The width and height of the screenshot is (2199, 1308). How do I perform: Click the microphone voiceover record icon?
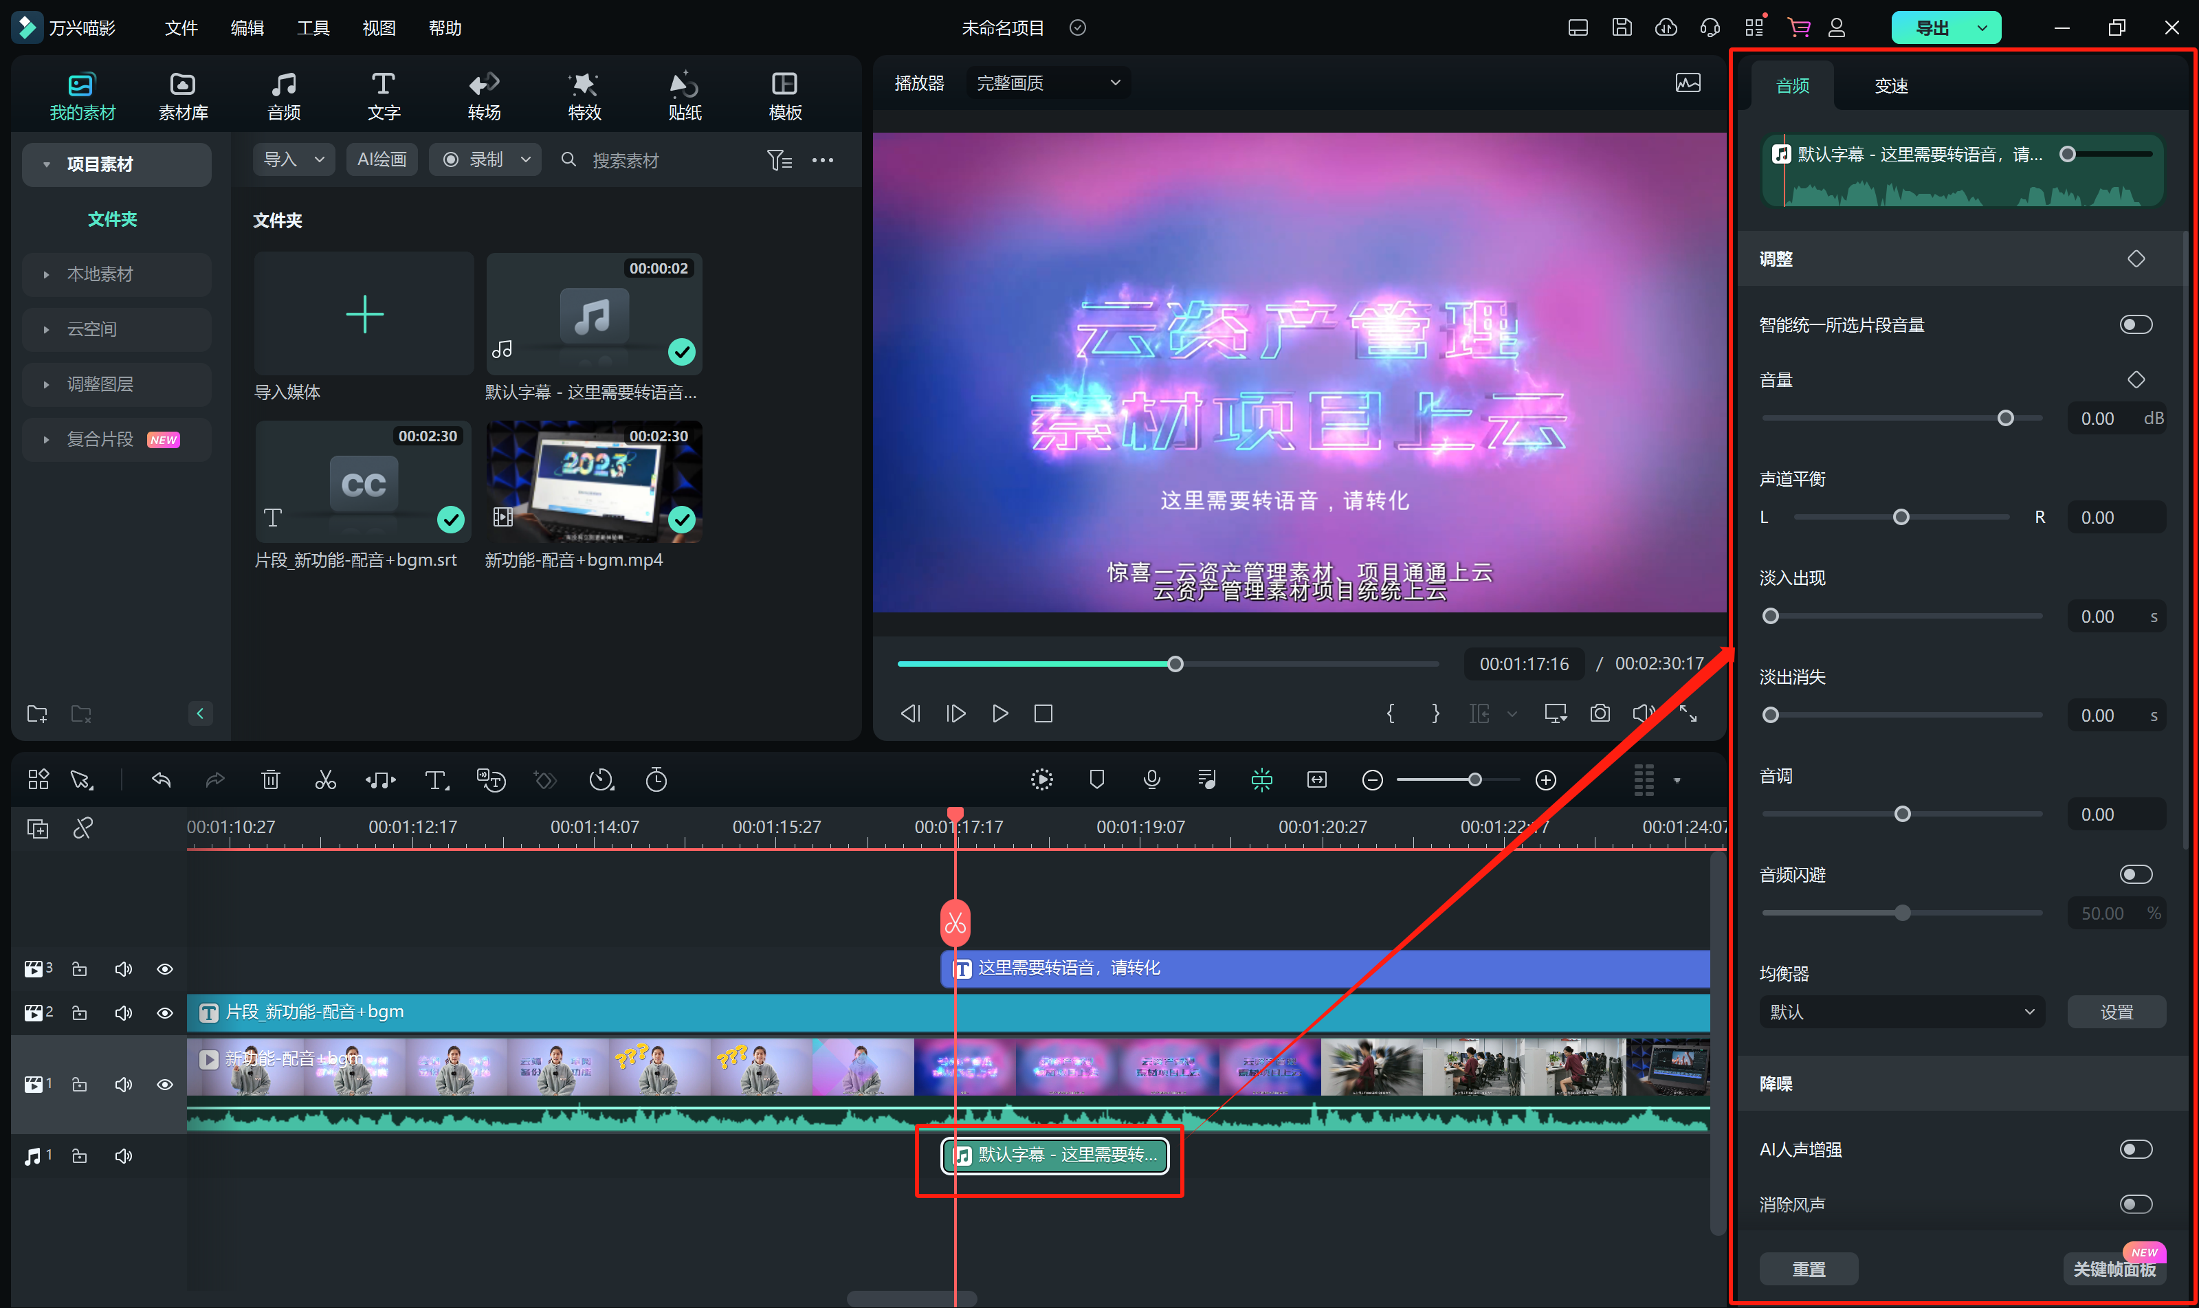coord(1151,779)
